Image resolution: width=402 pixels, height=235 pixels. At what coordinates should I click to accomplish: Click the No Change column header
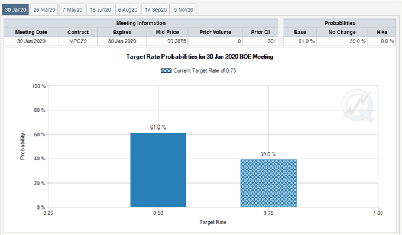pos(342,32)
